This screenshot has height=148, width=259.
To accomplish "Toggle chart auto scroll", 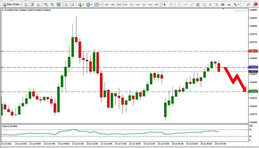I will [x=66, y=4].
